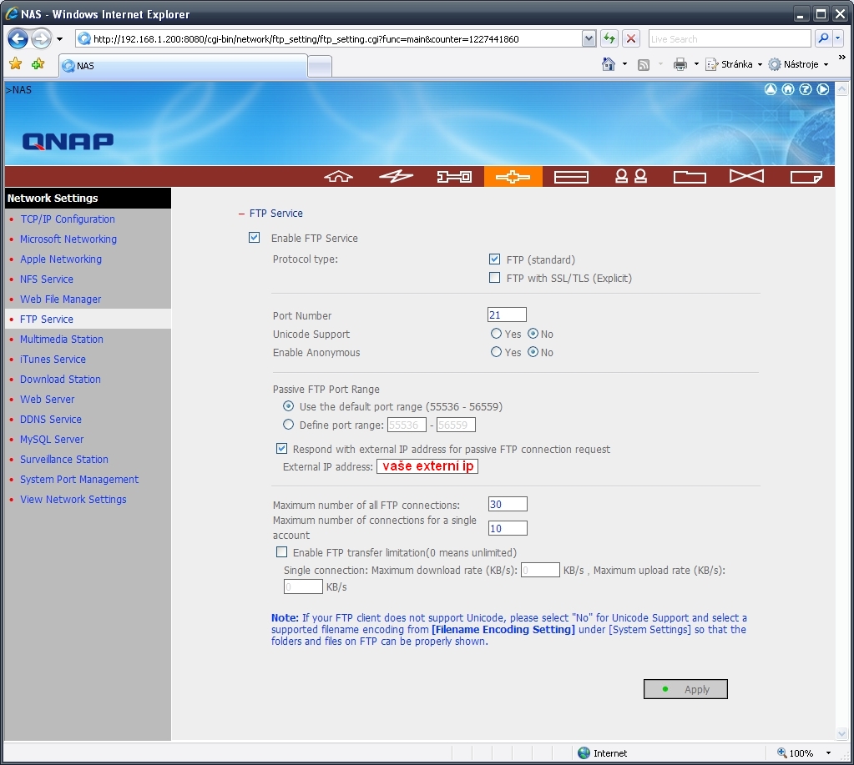Open Device Configuration disk icon
Viewport: 854px width, 765px height.
(x=571, y=177)
